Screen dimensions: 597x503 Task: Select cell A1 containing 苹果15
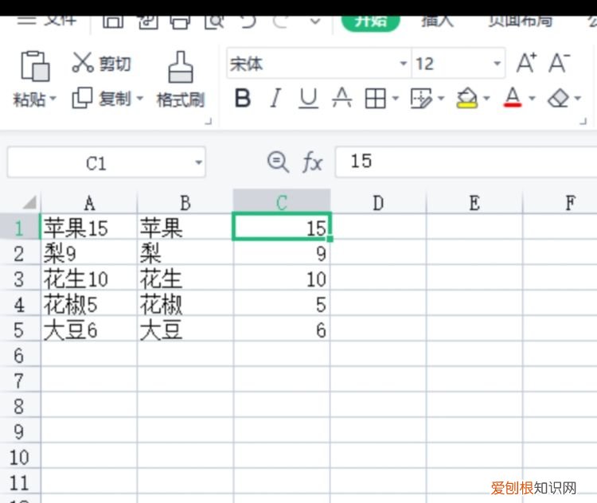tap(89, 228)
